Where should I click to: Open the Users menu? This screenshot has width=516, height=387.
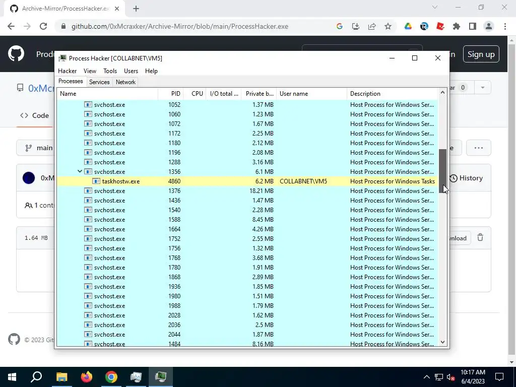pyautogui.click(x=131, y=71)
